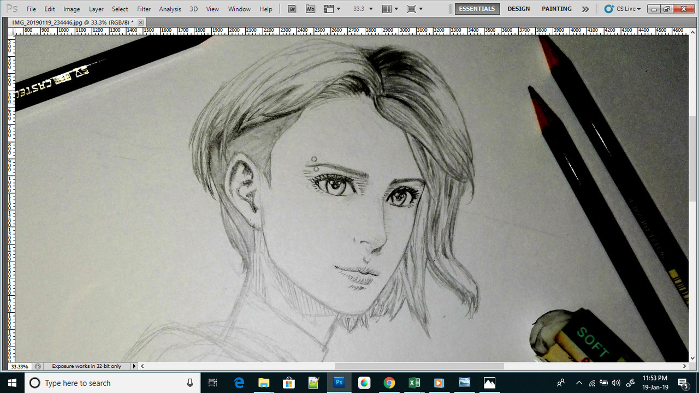Open the Mini Bridge panel

[311, 9]
